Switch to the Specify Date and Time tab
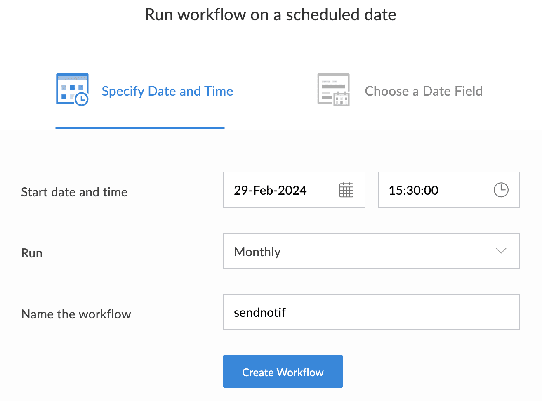The height and width of the screenshot is (401, 542). (x=167, y=91)
